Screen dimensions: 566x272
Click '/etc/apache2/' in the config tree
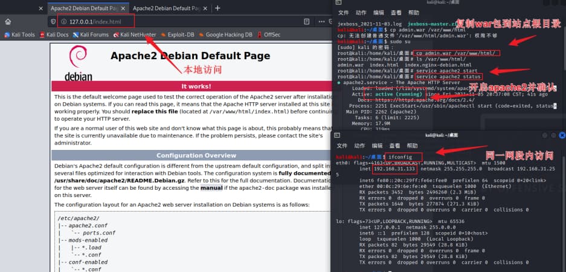pyautogui.click(x=79, y=219)
